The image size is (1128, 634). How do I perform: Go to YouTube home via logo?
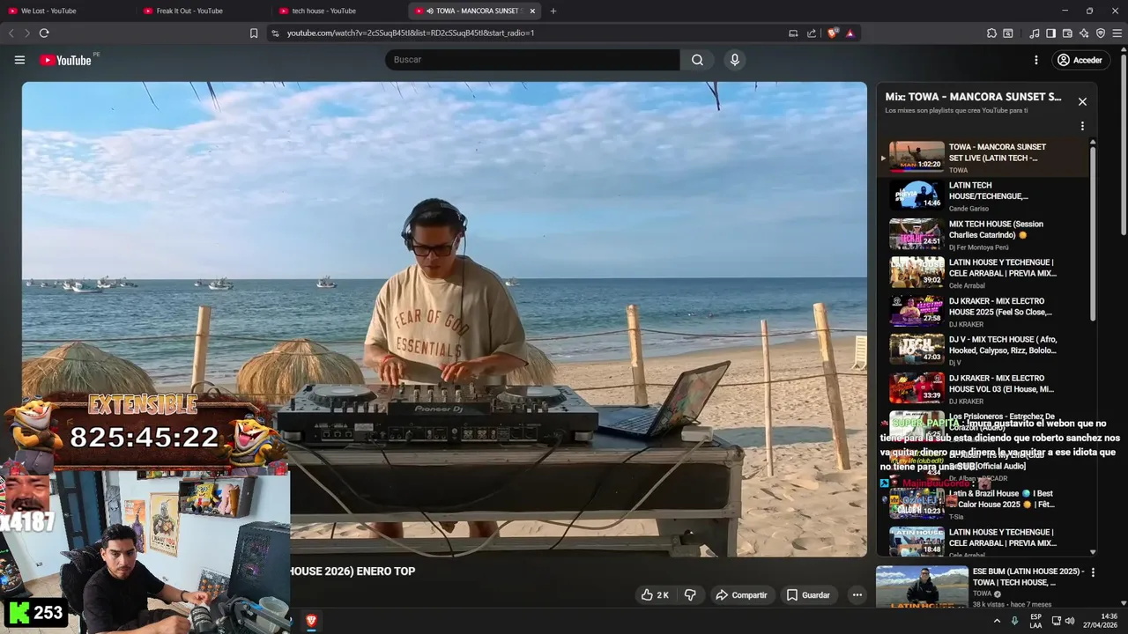[x=66, y=60]
